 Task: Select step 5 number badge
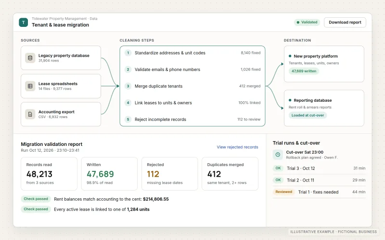coord(128,119)
